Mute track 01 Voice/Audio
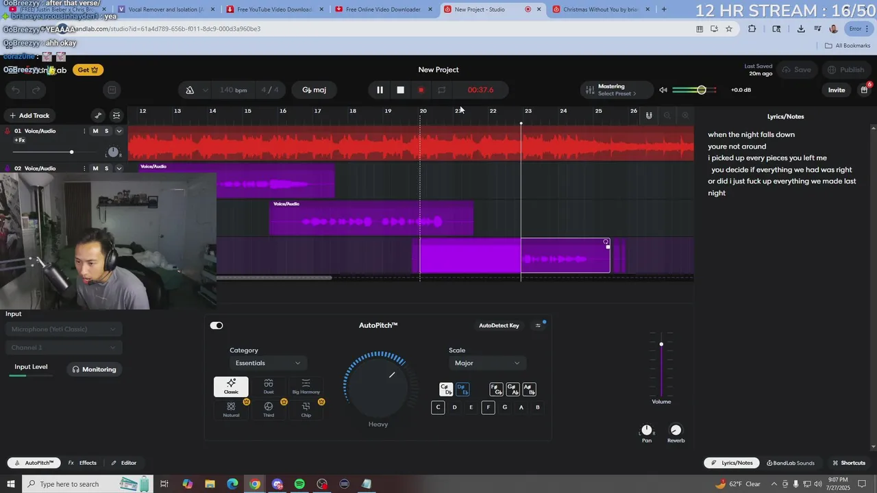The image size is (877, 493). click(x=95, y=131)
